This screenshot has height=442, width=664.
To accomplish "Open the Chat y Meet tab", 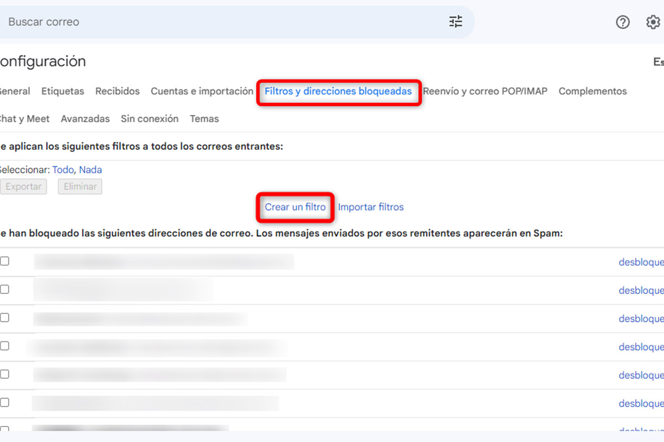I will [x=24, y=119].
